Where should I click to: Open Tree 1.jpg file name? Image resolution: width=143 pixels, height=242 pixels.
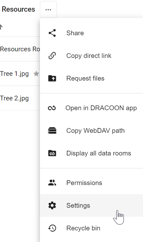(14, 74)
